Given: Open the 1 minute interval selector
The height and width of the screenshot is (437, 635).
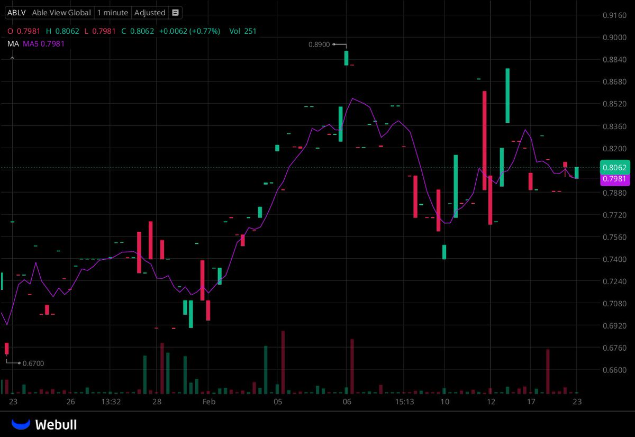Looking at the screenshot, I should point(112,12).
